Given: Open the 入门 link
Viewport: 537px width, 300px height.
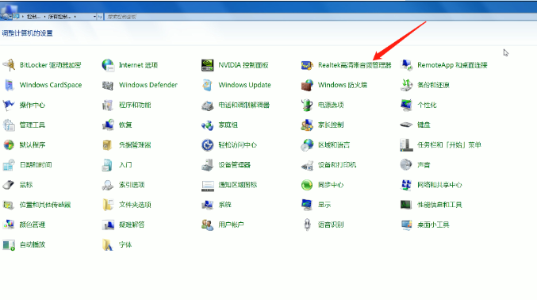Looking at the screenshot, I should pyautogui.click(x=125, y=164).
